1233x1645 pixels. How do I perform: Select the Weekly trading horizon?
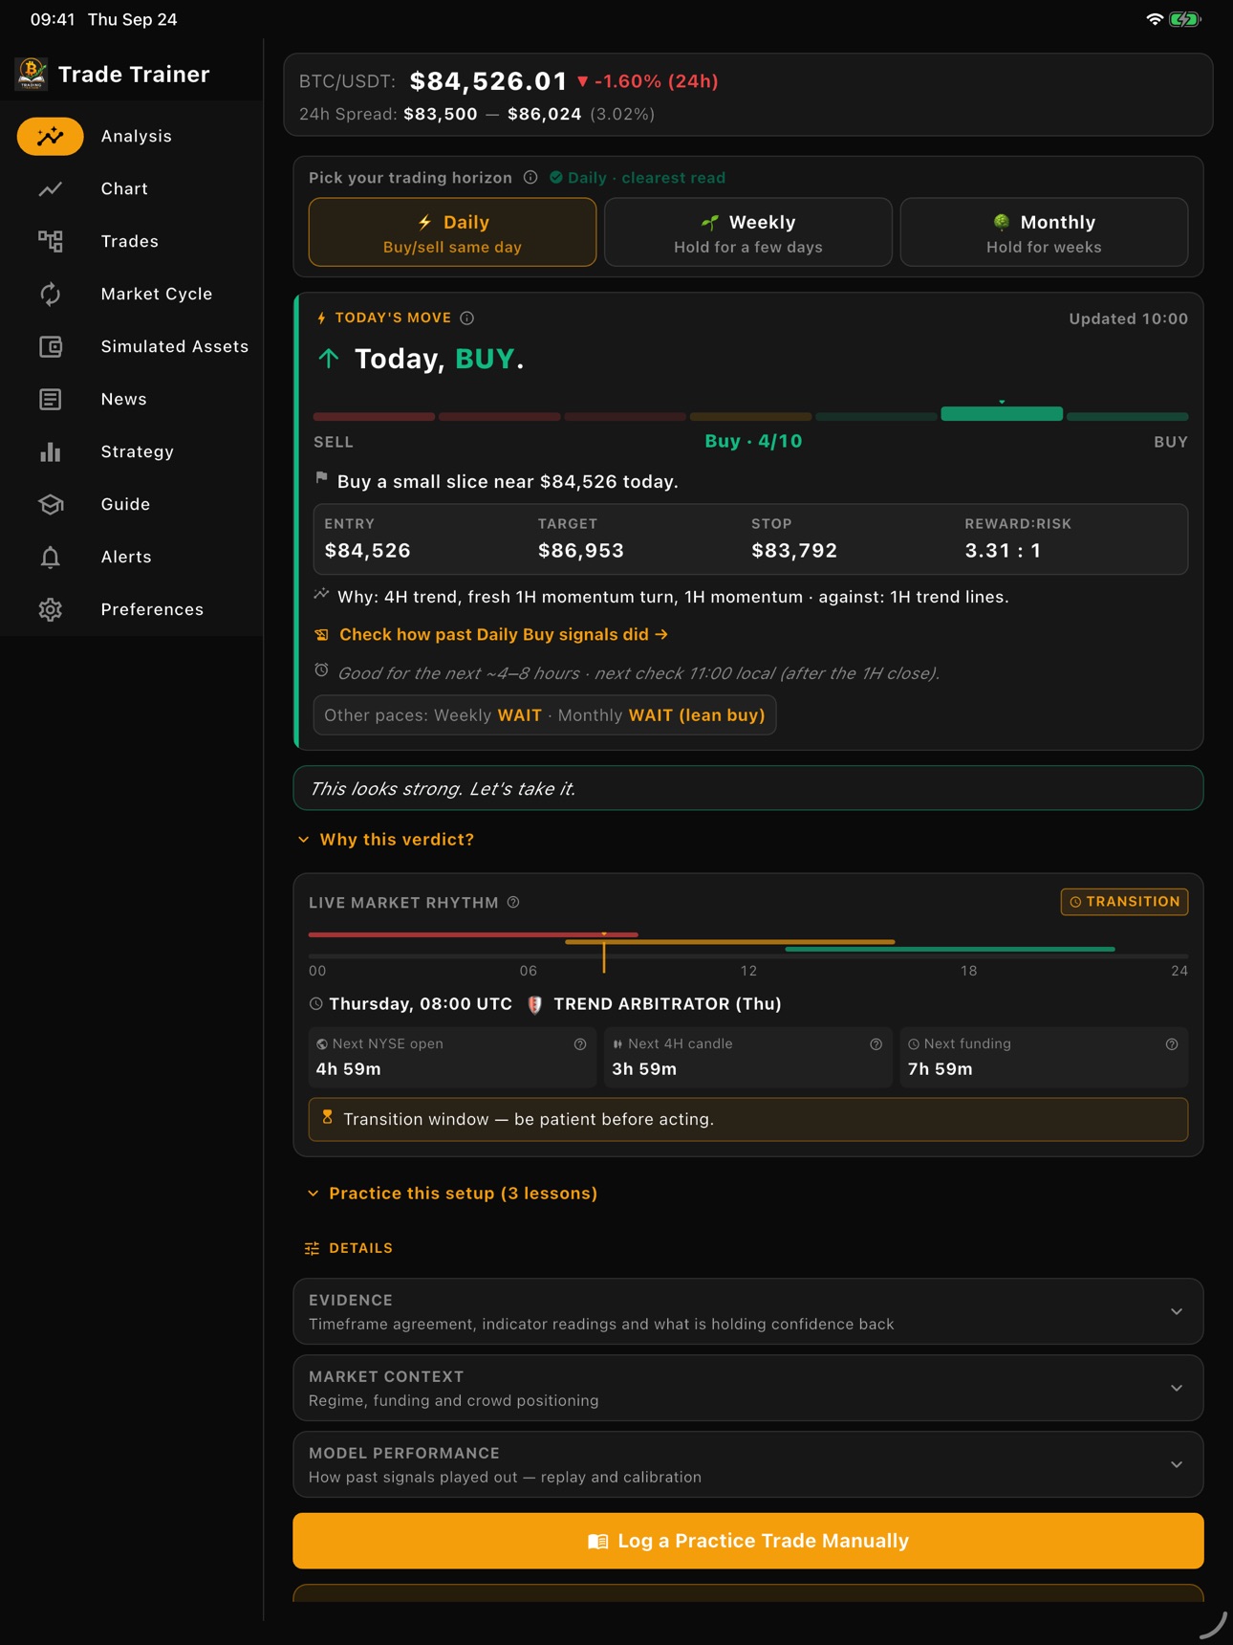point(748,232)
